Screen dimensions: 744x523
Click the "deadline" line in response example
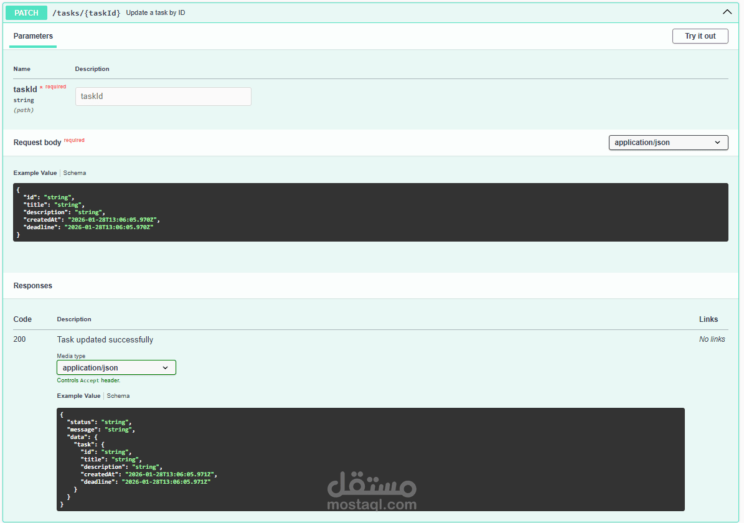click(x=146, y=482)
